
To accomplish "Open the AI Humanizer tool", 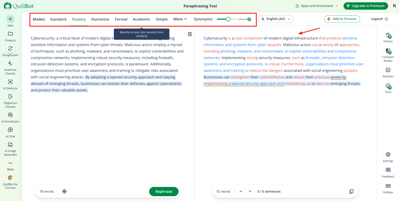I will pyautogui.click(x=11, y=118).
